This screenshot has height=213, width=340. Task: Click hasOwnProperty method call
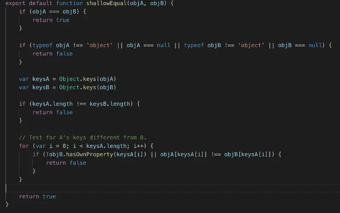[x=90, y=154]
